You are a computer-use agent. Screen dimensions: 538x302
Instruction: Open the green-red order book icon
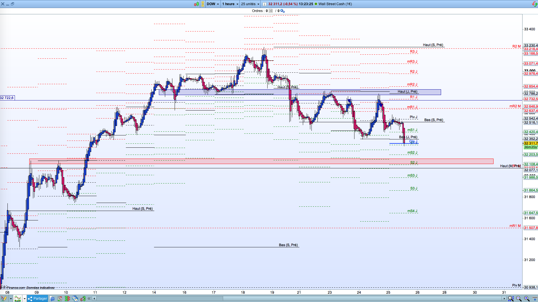click(67, 299)
